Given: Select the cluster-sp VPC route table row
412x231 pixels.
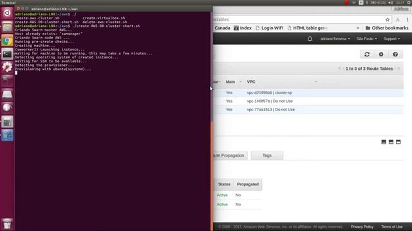Looking at the screenshot, I should (x=308, y=92).
